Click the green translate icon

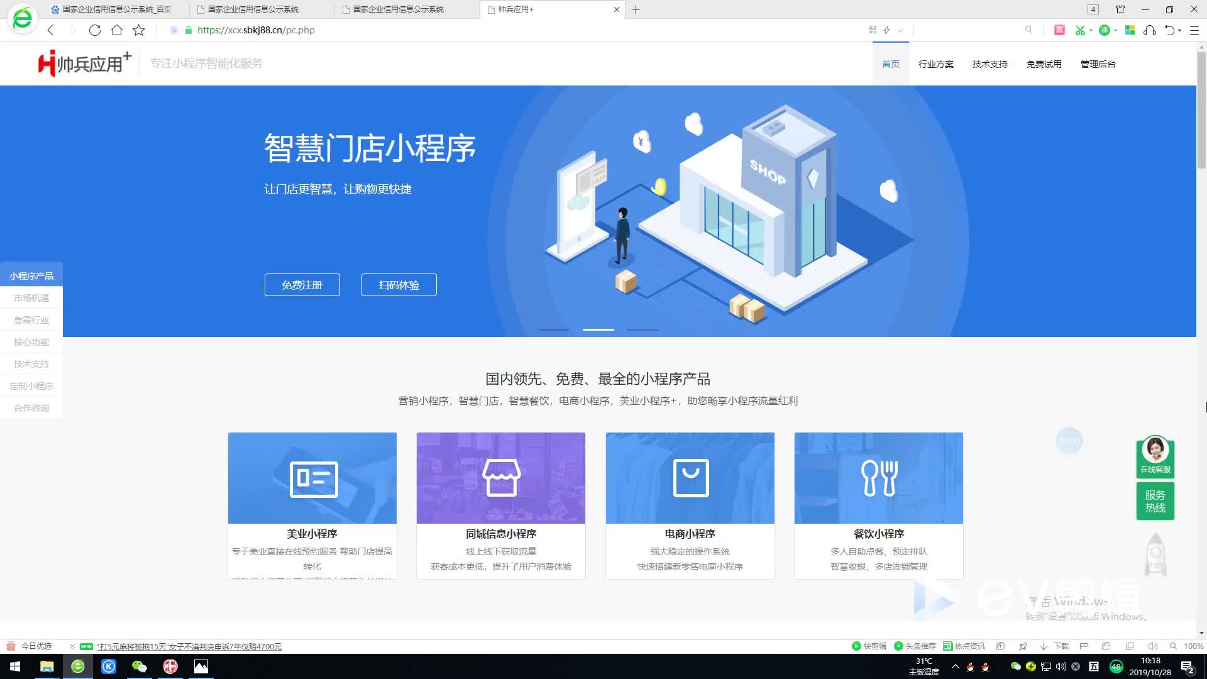pos(1104,30)
